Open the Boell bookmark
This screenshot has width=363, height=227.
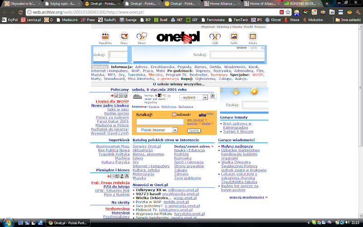pyautogui.click(x=161, y=20)
